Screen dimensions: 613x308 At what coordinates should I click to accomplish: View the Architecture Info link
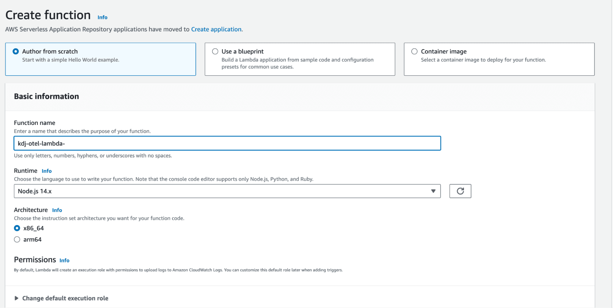pyautogui.click(x=57, y=210)
